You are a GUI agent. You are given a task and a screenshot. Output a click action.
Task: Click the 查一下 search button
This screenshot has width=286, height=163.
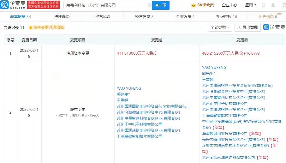(160, 5)
